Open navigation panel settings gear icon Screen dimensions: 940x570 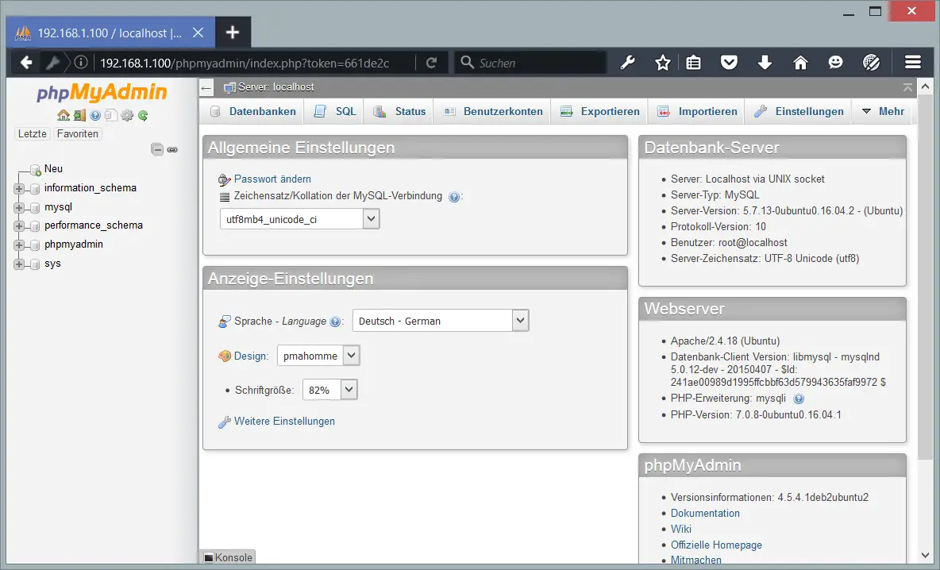(127, 115)
